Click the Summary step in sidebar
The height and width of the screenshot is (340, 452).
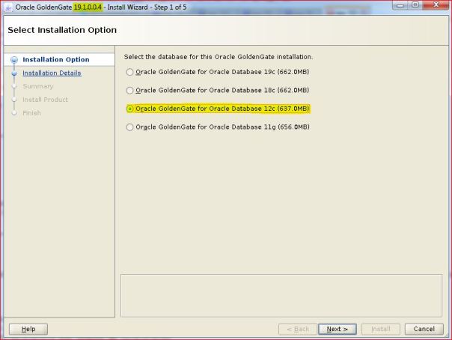pos(37,86)
